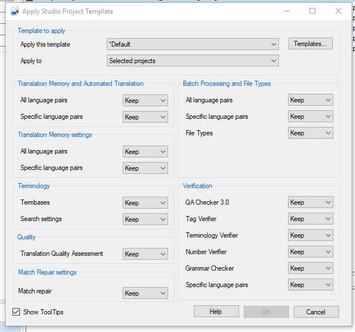Maximize the dialog window

312,11
